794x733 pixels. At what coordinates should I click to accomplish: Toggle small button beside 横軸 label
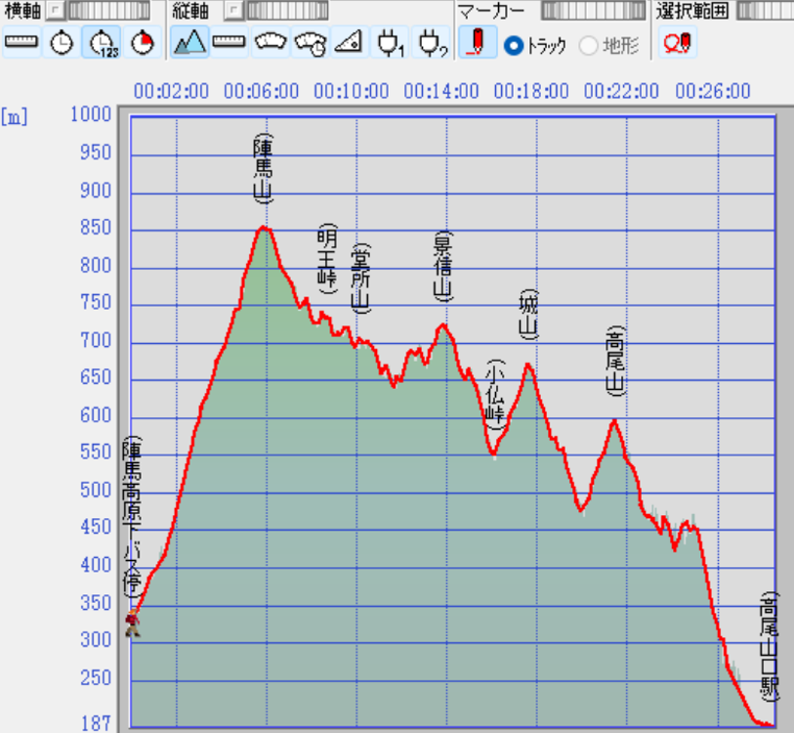[56, 10]
